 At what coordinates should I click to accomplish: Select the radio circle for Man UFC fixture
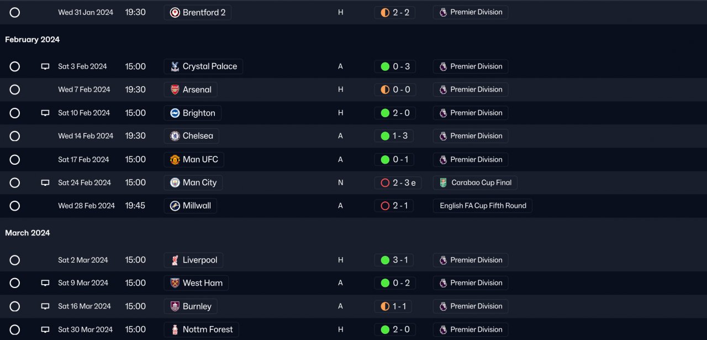click(x=15, y=160)
